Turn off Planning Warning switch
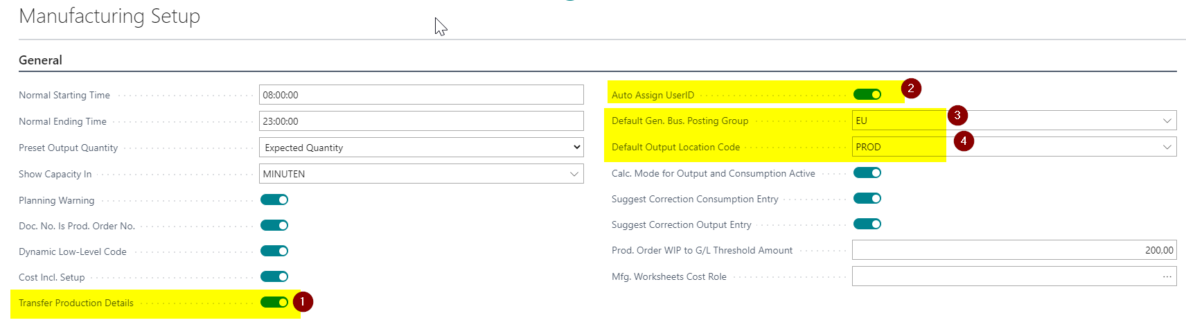 (x=274, y=200)
